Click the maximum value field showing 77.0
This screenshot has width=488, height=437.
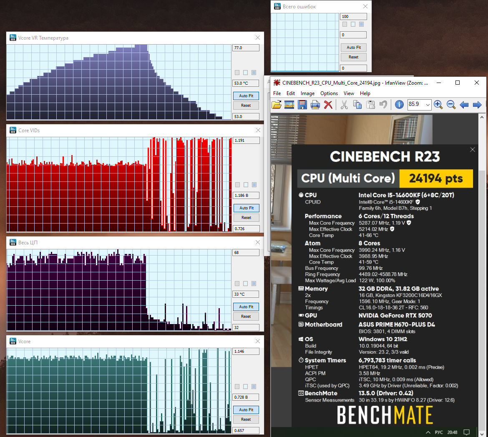[x=246, y=48]
